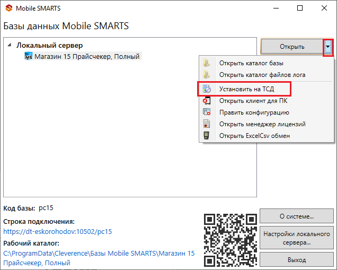
Task: Click Настройки локального сервера... button
Action: 297,238
